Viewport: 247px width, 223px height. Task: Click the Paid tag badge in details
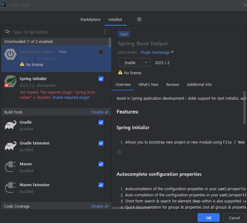[x=124, y=34]
